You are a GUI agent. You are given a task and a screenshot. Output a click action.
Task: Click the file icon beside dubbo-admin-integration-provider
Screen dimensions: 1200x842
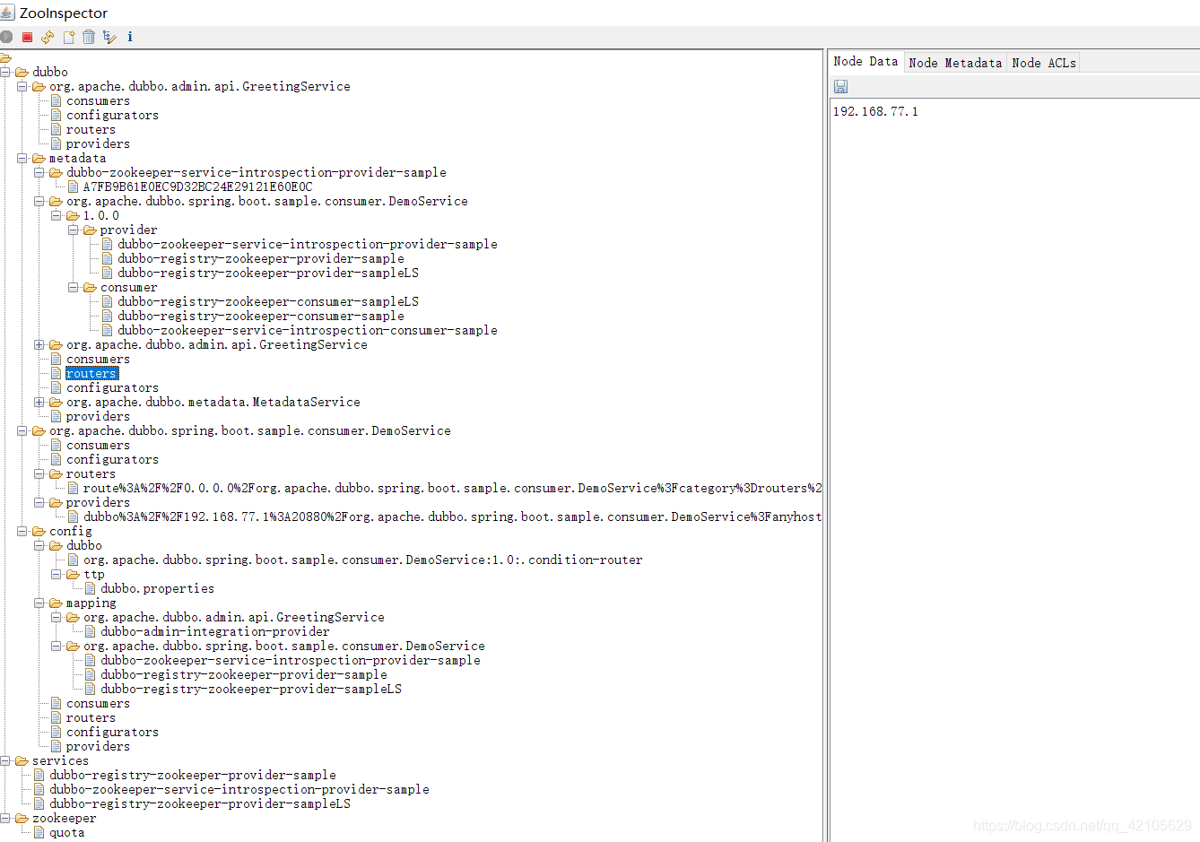tap(91, 631)
